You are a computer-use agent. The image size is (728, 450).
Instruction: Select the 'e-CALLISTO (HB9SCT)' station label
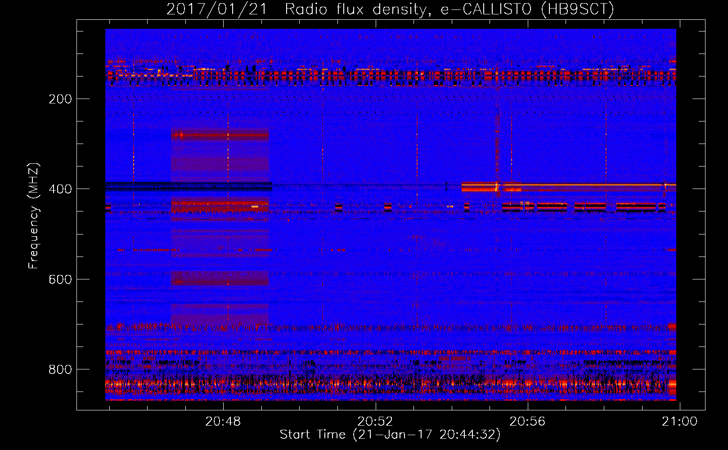tap(527, 9)
